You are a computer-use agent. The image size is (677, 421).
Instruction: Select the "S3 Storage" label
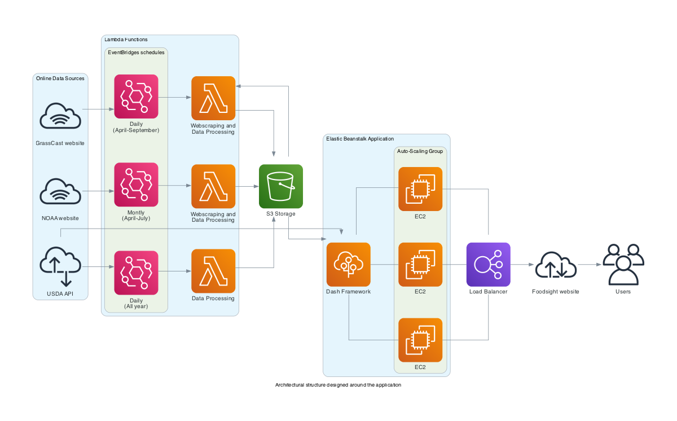tap(281, 214)
